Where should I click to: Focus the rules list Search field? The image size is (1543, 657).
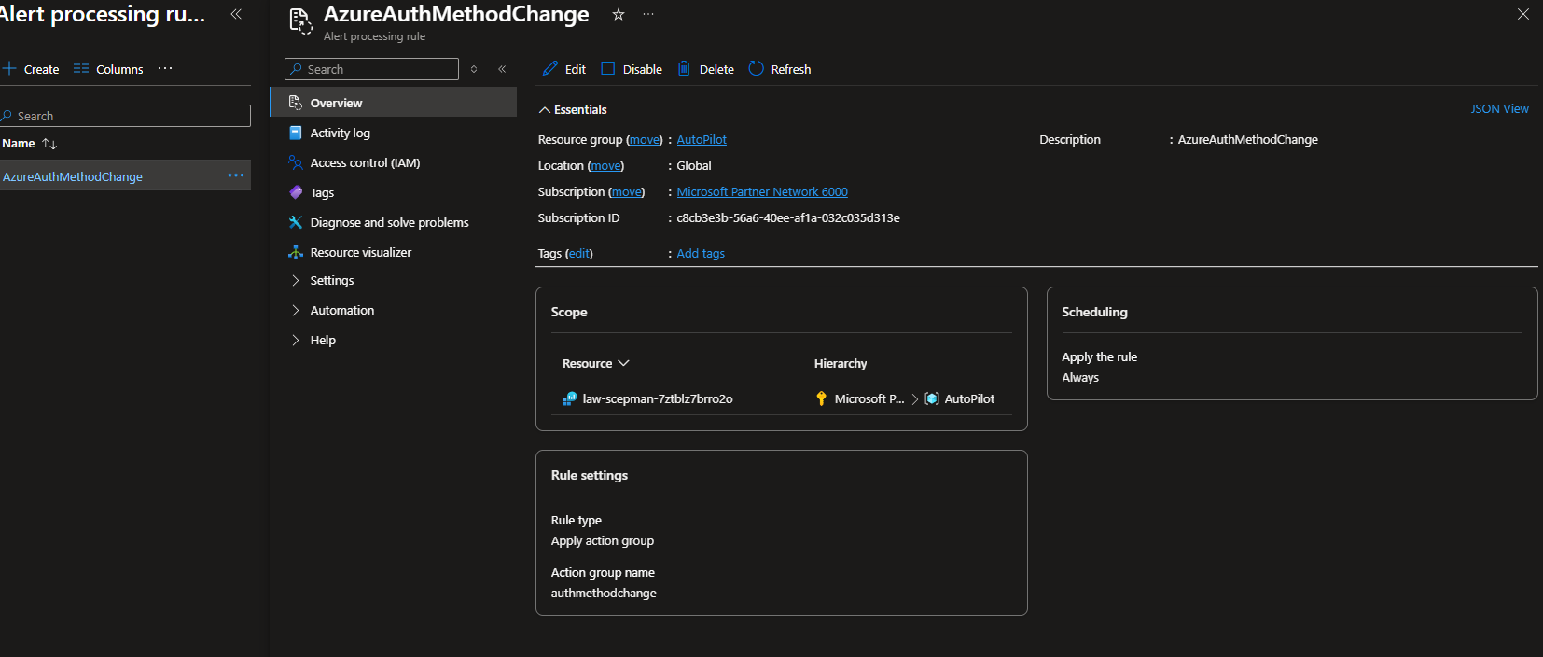[125, 116]
